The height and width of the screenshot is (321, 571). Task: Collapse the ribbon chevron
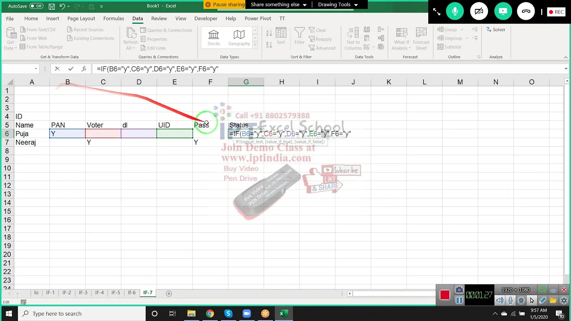click(x=566, y=57)
